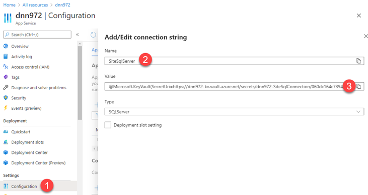
Task: Click the Add/Edit connection string heading
Action: [146, 37]
